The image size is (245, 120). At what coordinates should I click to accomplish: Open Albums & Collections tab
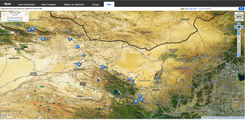pyautogui.click(x=74, y=5)
